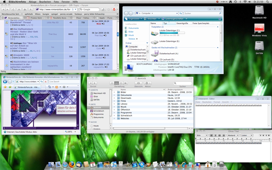272x170 pixels.
Task: Click the Time Machine menu bar icon
Action: tap(235, 2)
